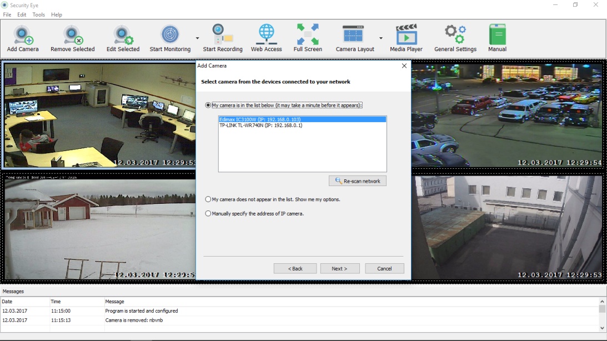This screenshot has width=607, height=341.
Task: Open Edit Selected camera settings icon
Action: point(123,34)
